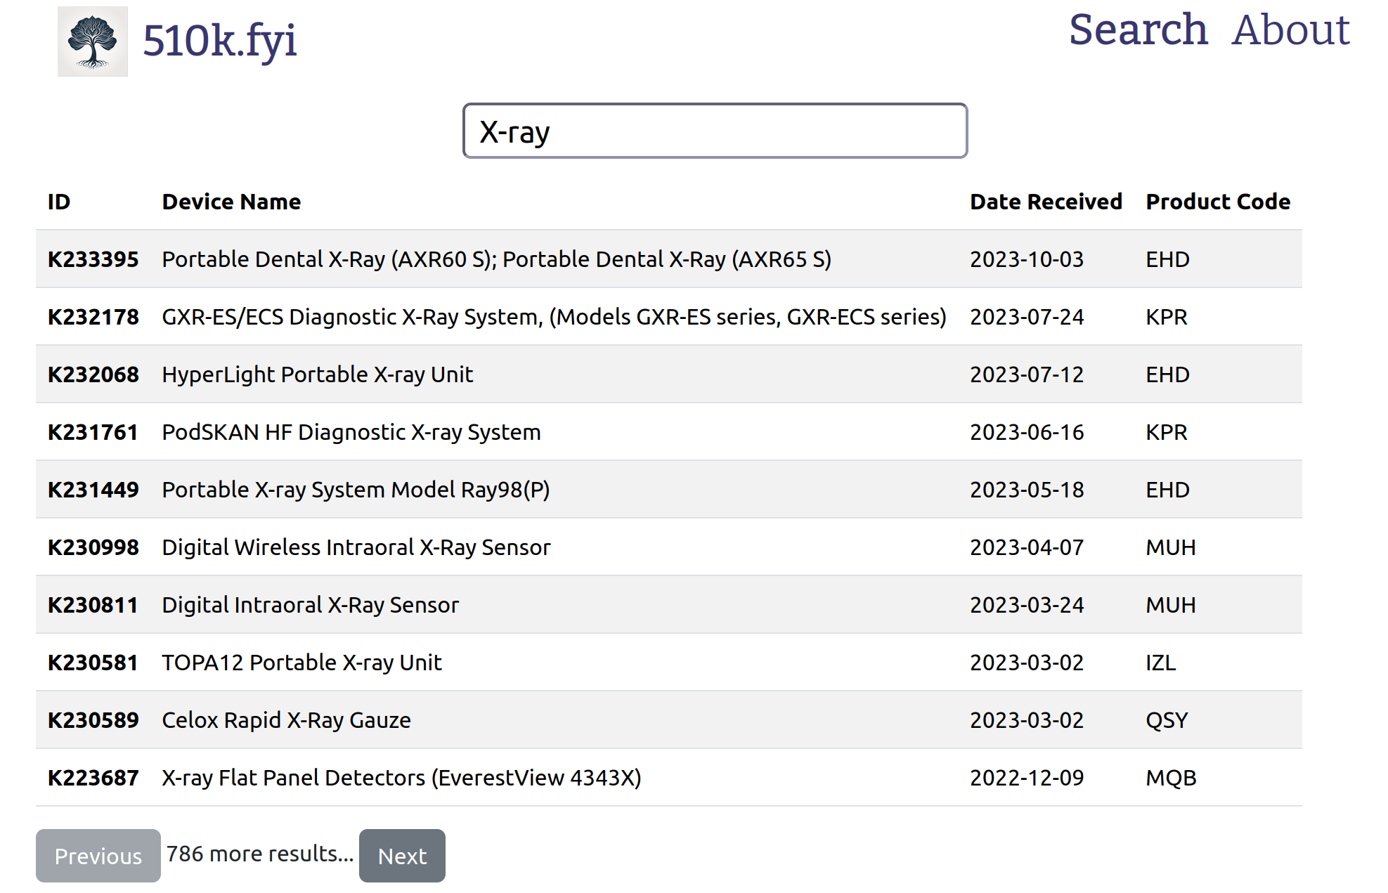Open PodSKAN HF Diagnostic X-ray System entry
This screenshot has height=893, width=1388.
[x=351, y=432]
